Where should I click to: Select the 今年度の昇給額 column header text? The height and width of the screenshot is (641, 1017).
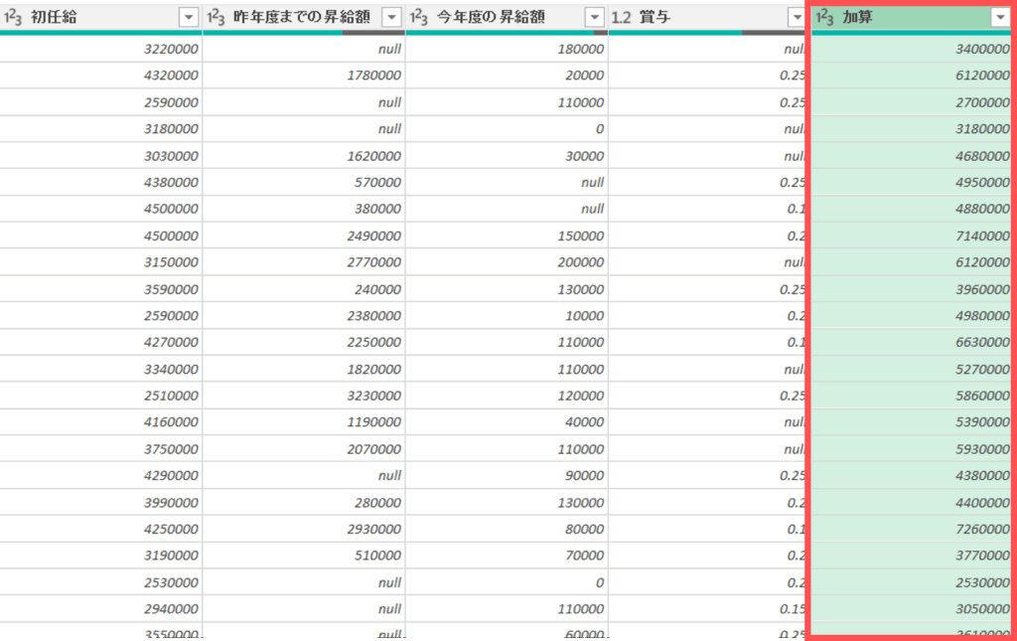click(x=499, y=17)
